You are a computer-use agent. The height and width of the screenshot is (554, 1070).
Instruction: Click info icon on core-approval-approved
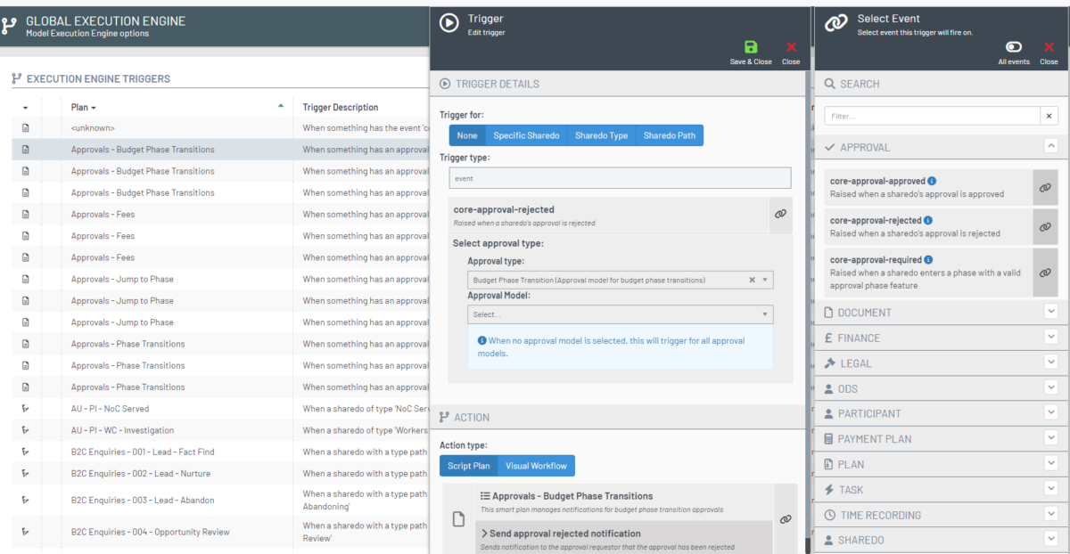932,181
